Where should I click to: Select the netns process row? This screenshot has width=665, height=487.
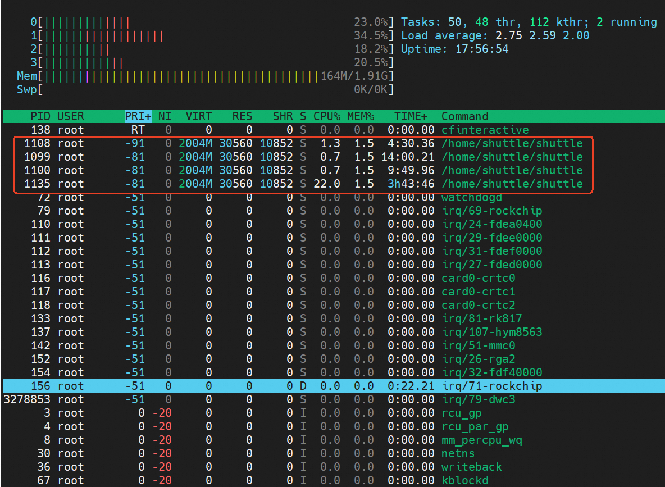coord(334,453)
